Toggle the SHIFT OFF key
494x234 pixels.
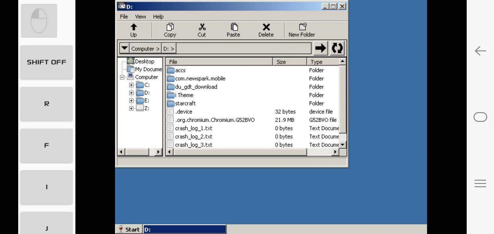(46, 62)
